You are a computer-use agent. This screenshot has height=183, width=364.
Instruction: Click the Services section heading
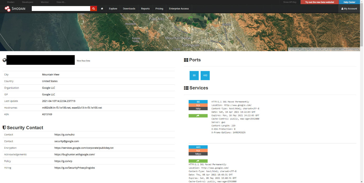(199, 88)
